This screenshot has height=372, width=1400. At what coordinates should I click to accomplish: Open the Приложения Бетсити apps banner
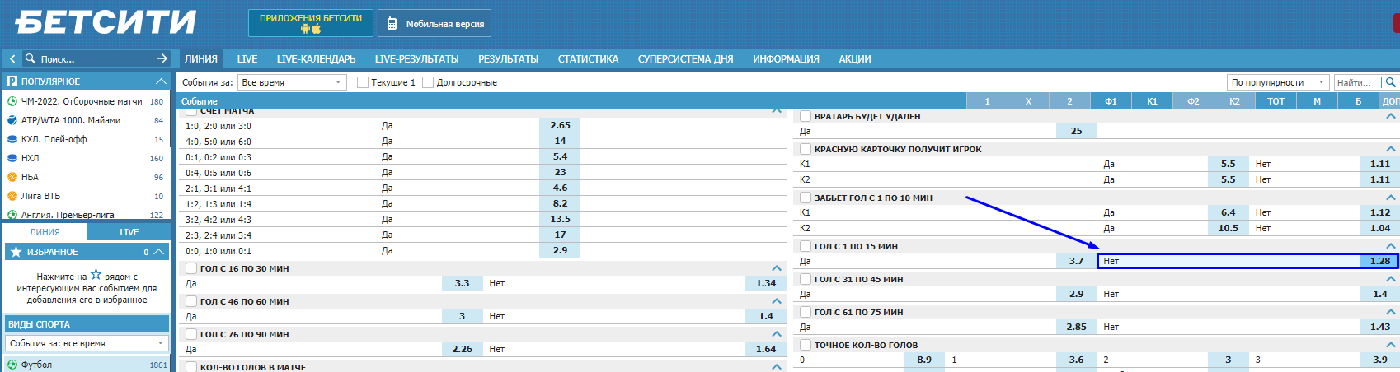point(311,23)
